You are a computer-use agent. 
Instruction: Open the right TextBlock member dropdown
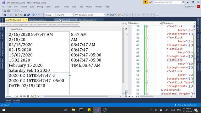click(x=179, y=23)
